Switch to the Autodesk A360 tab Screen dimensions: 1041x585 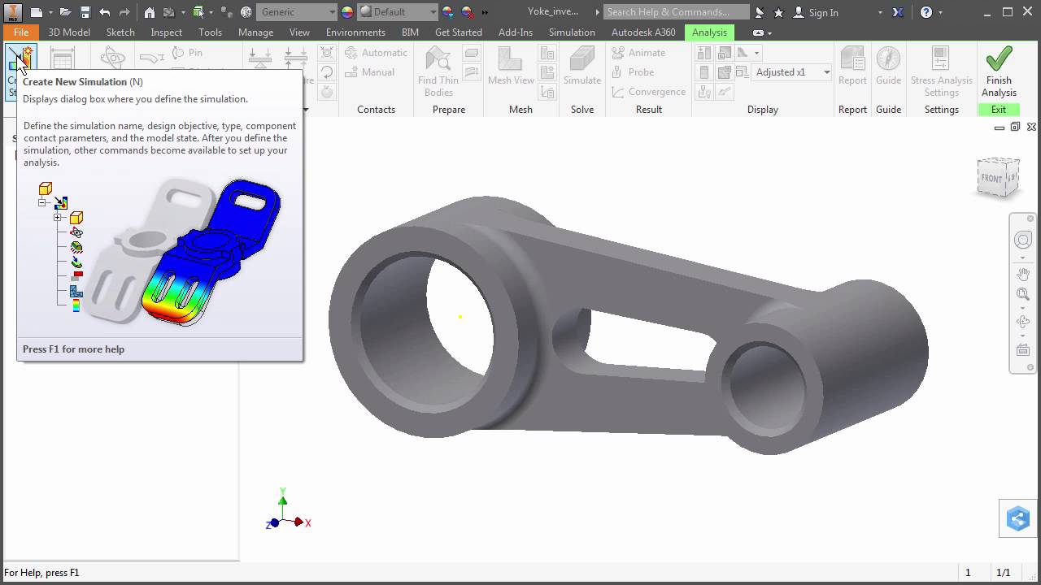click(643, 32)
